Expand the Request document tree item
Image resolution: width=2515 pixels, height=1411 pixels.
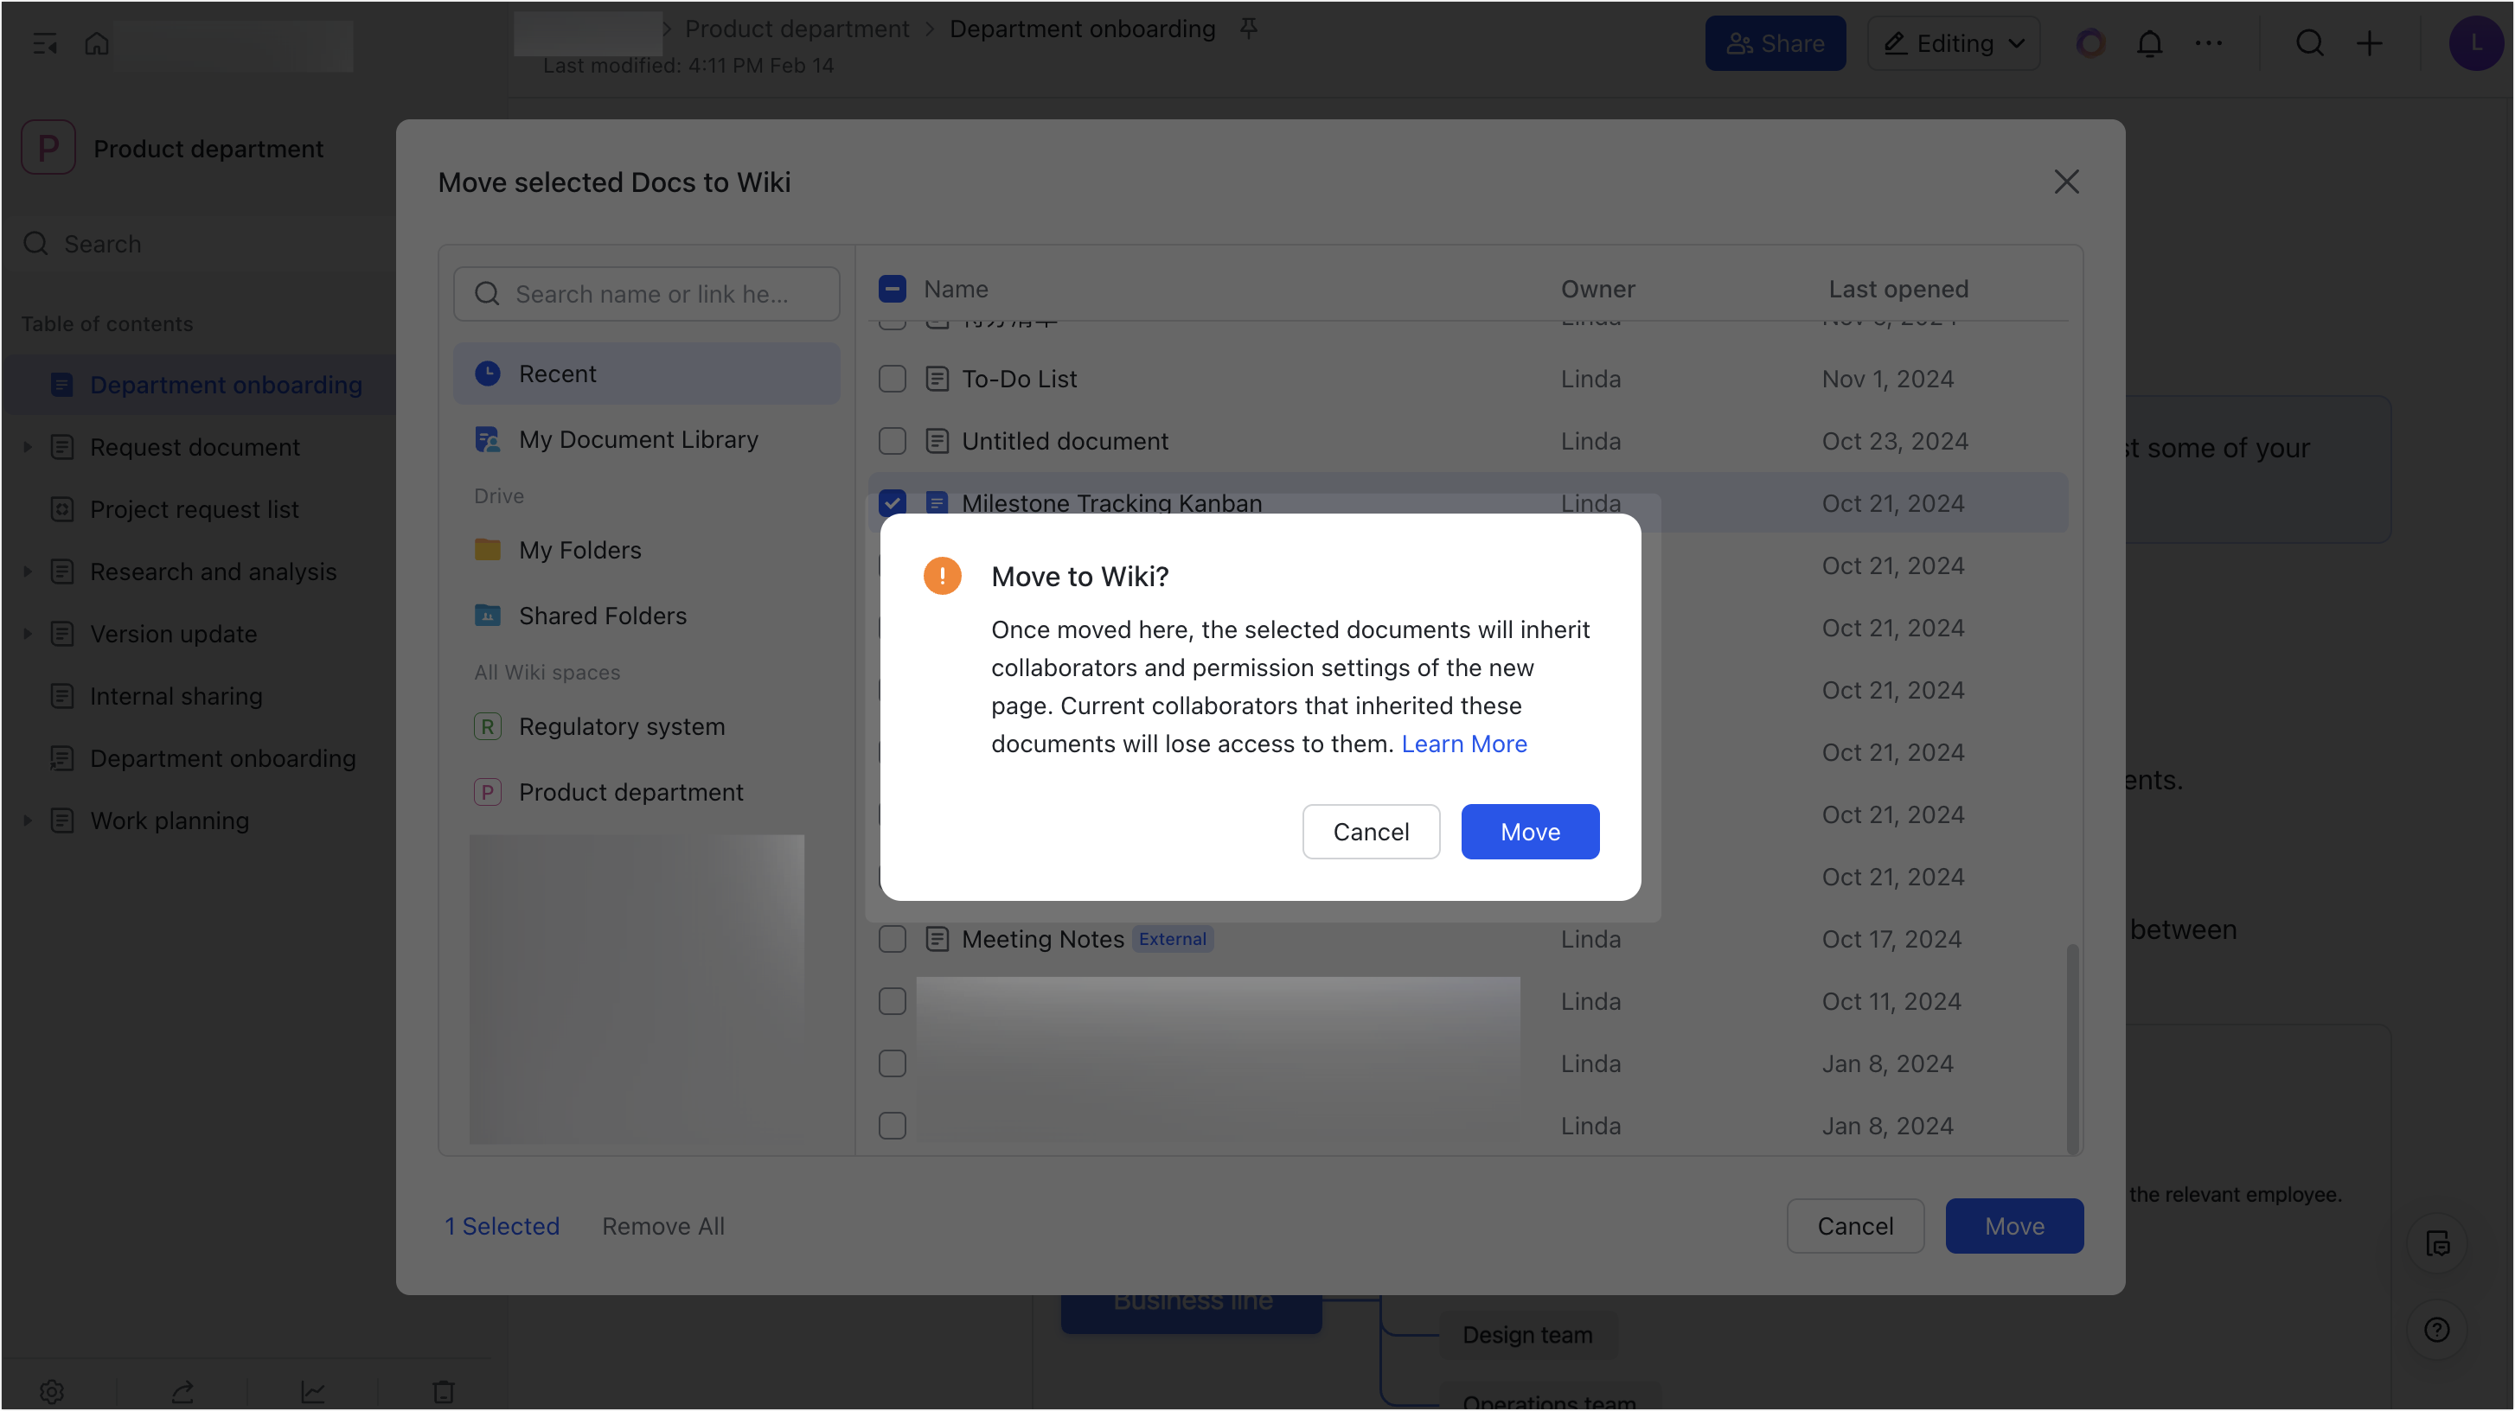tap(28, 447)
